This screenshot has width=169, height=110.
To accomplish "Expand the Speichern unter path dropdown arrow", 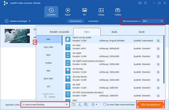I will (67, 104).
